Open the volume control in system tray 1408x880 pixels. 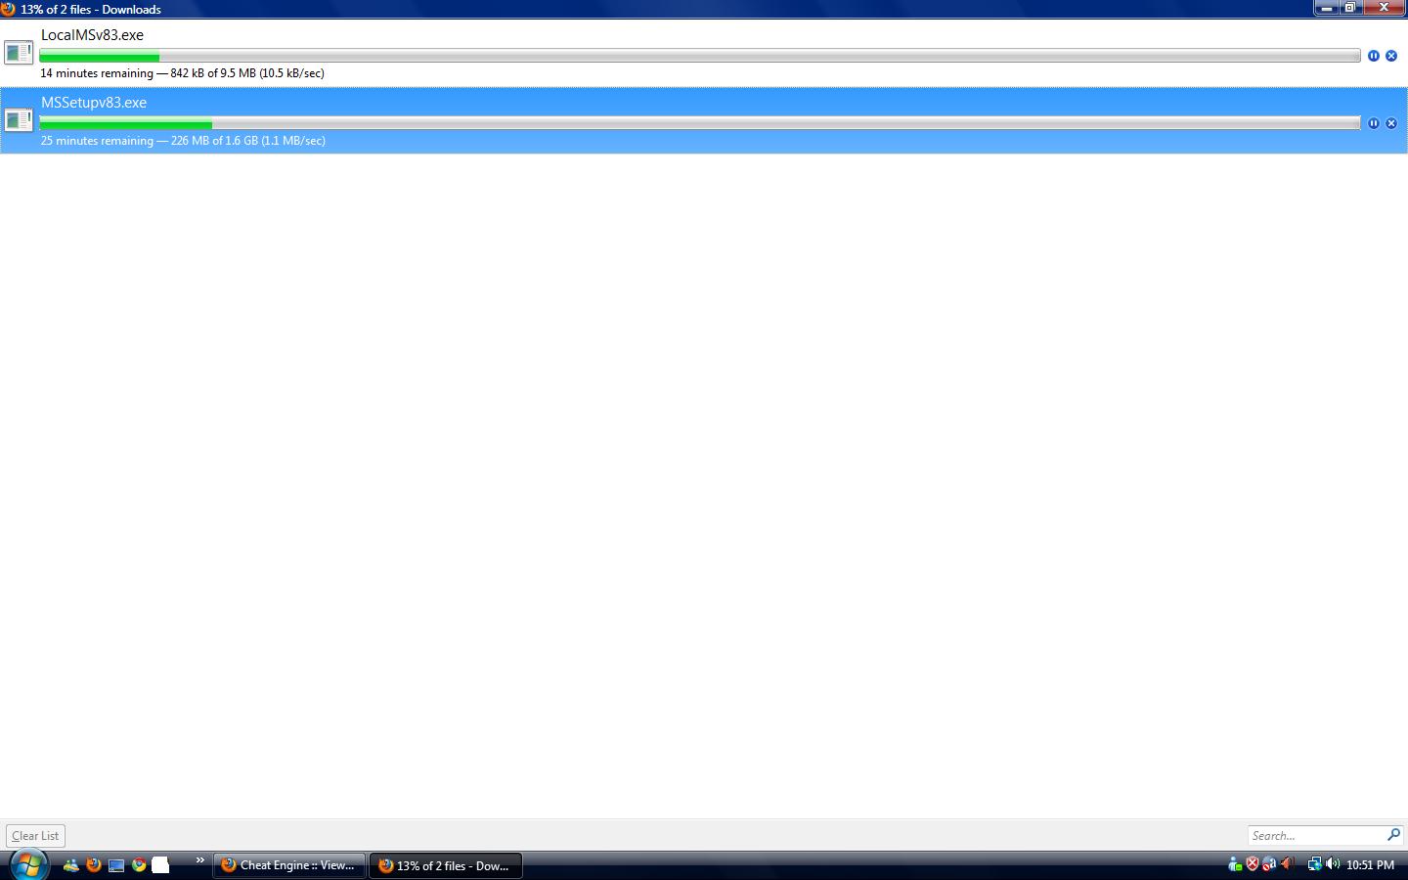tap(1333, 864)
